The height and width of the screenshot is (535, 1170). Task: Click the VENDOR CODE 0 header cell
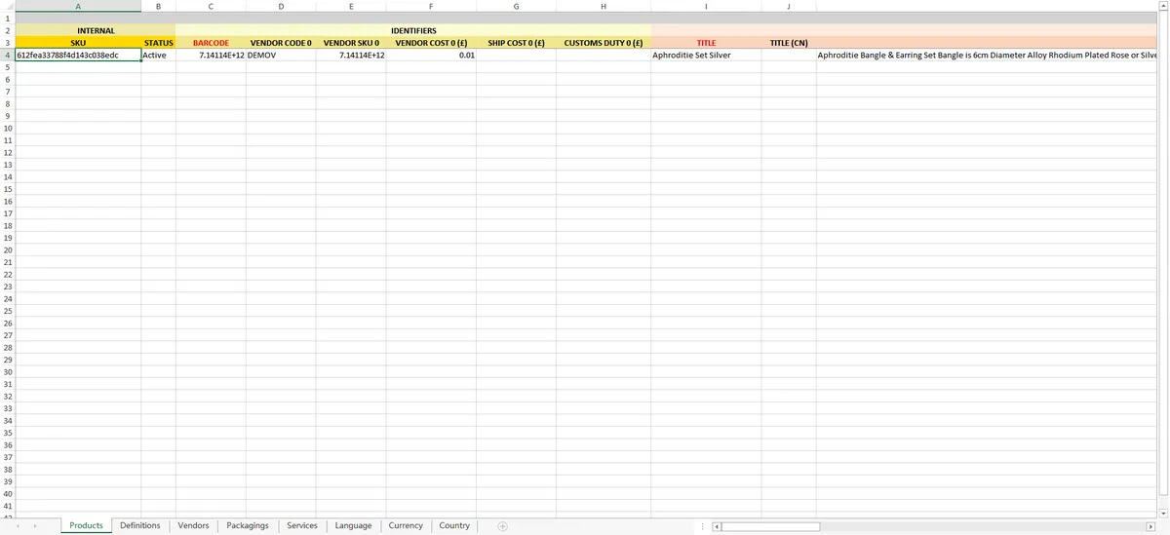(281, 43)
